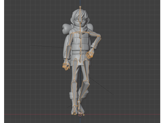Click the knee joint of the crossed leg
Viewport: 164px width, 123px height.
[x=87, y=81]
